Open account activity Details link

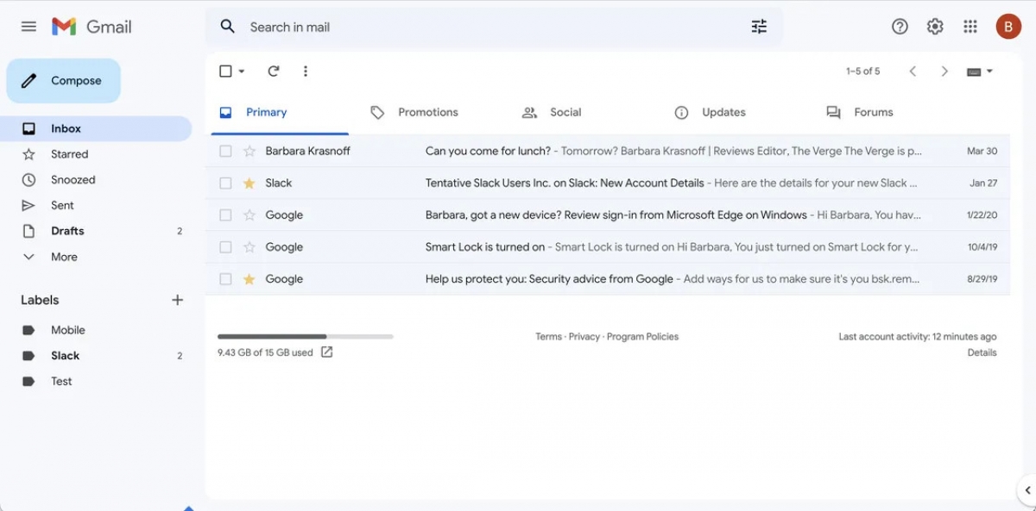[x=982, y=352]
